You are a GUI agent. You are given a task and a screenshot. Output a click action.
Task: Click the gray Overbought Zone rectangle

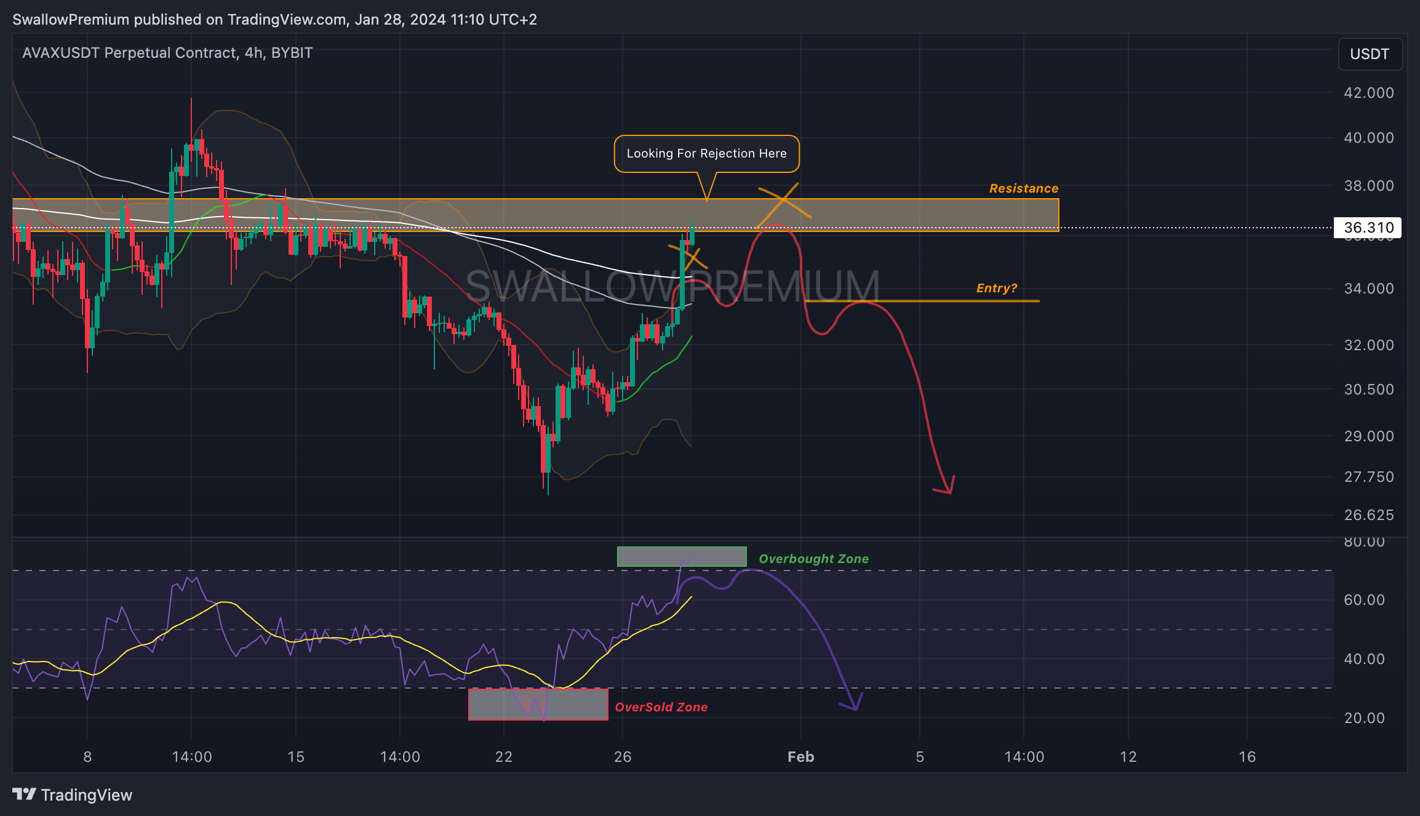tap(682, 556)
